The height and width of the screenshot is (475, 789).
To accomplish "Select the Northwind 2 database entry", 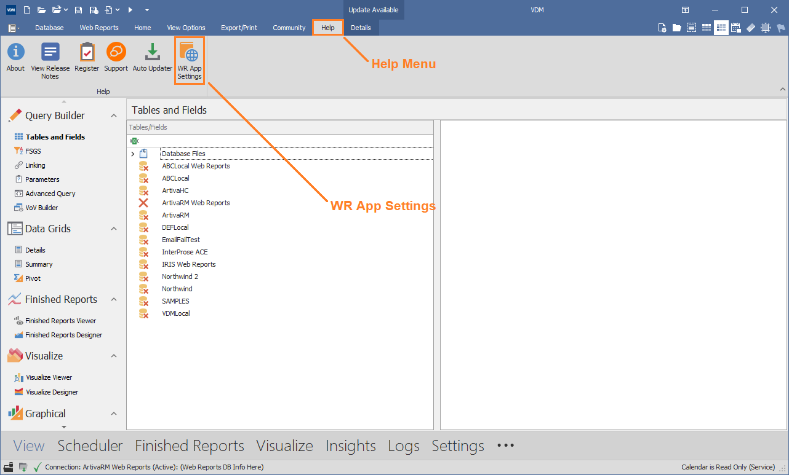I will tap(180, 277).
